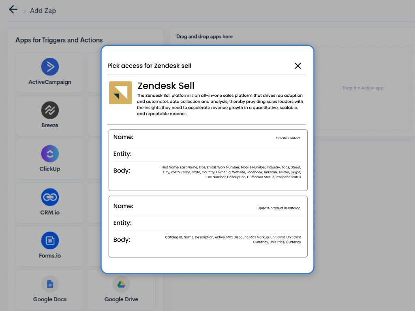Screen dimensions: 415x311
Task: Choose the Forms.io app icon
Action: click(50, 241)
